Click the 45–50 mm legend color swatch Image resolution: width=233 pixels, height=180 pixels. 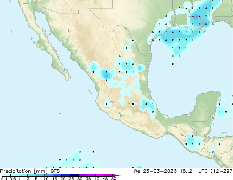108,175
